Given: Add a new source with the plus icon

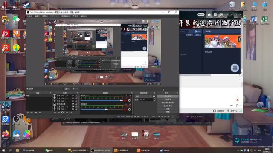Looking at the screenshot, I should tap(55, 112).
